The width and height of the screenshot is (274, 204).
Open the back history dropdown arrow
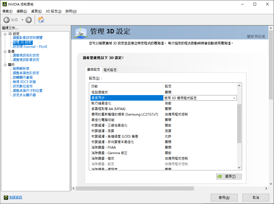pyautogui.click(x=22, y=20)
